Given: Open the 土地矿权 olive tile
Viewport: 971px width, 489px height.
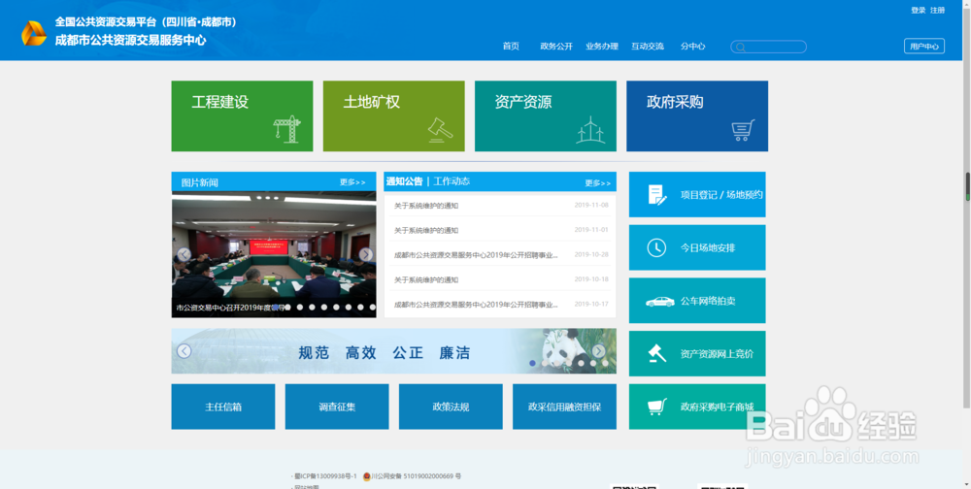Looking at the screenshot, I should click(x=394, y=115).
